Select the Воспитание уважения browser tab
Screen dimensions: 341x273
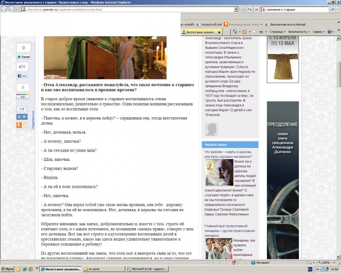(x=201, y=32)
